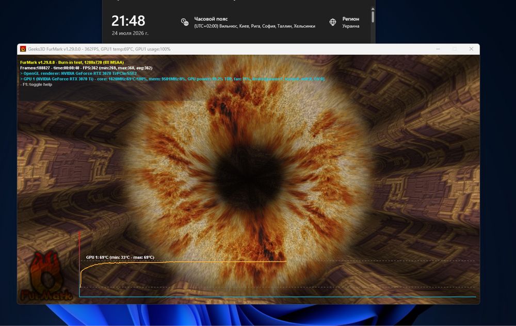Click the scroll-up arrow in settings panel
Viewport: 516px width, 326px height.
[x=373, y=9]
